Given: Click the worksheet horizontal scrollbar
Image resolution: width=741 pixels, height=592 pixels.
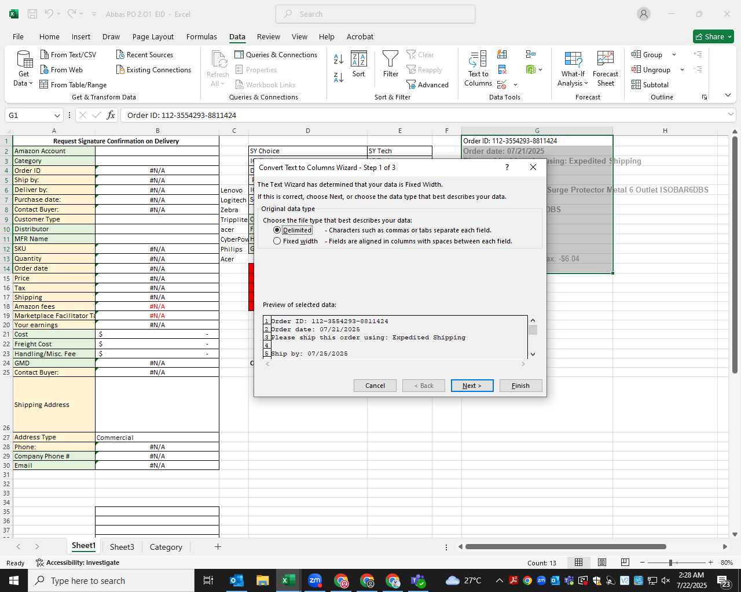Looking at the screenshot, I should pyautogui.click(x=566, y=546).
